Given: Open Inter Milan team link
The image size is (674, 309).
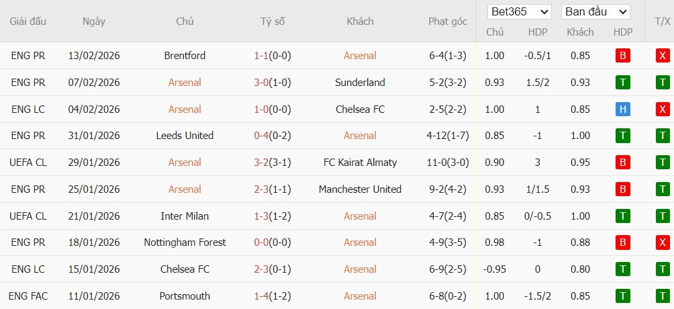Looking at the screenshot, I should [185, 216].
